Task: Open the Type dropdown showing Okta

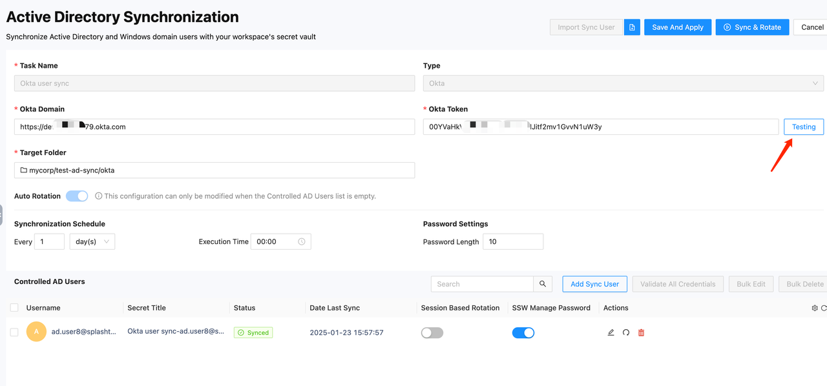Action: (623, 83)
